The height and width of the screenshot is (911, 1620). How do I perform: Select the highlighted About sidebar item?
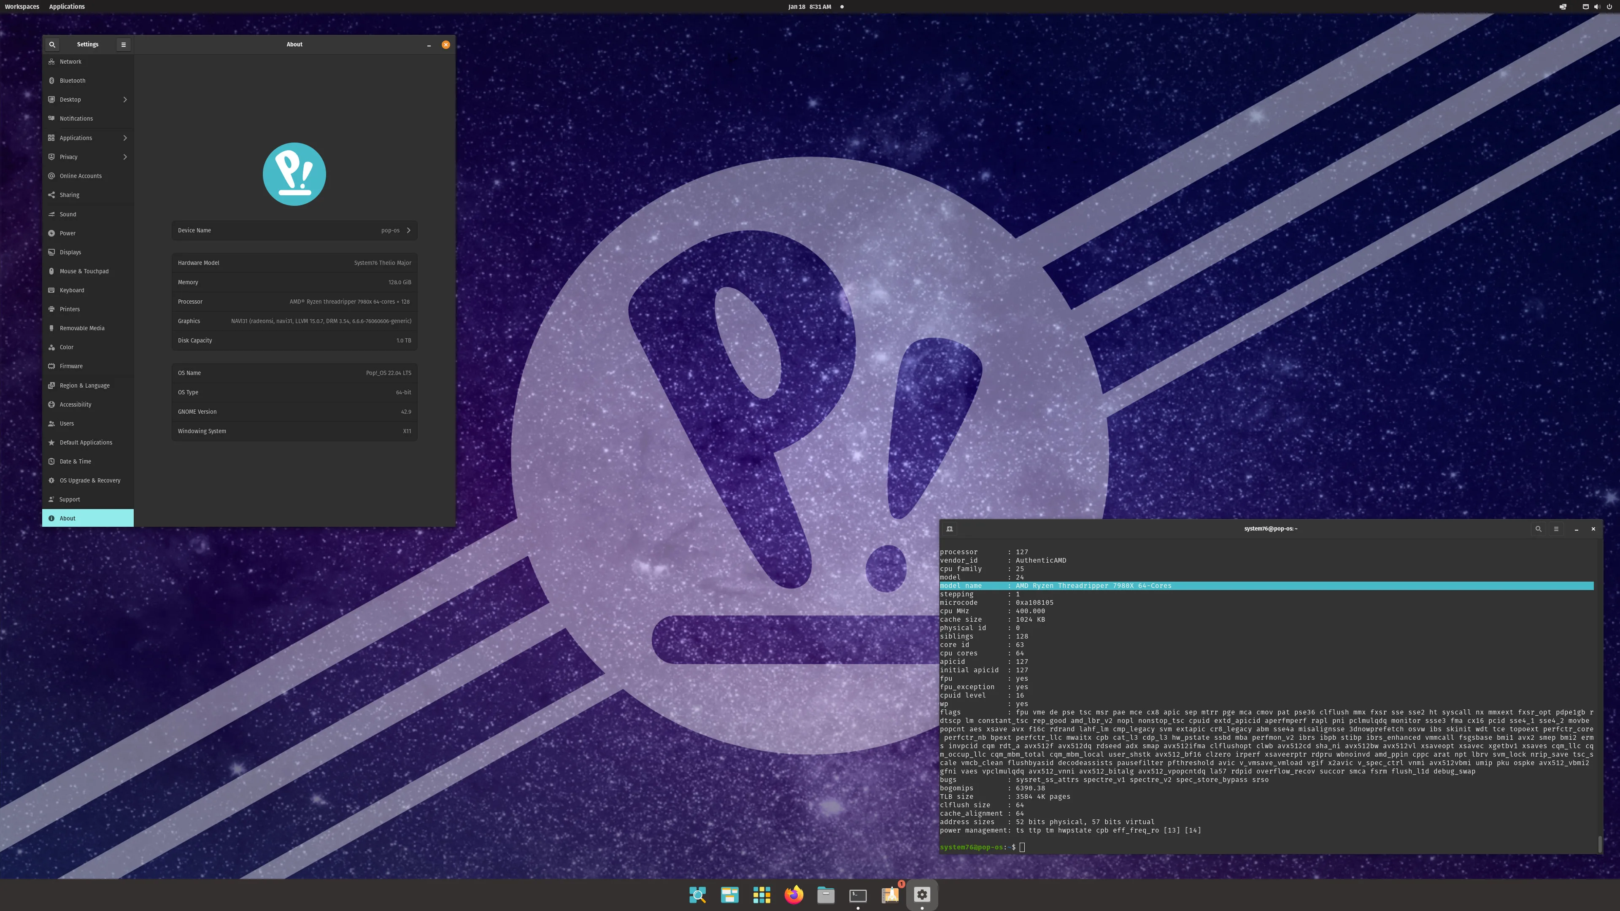click(x=88, y=518)
